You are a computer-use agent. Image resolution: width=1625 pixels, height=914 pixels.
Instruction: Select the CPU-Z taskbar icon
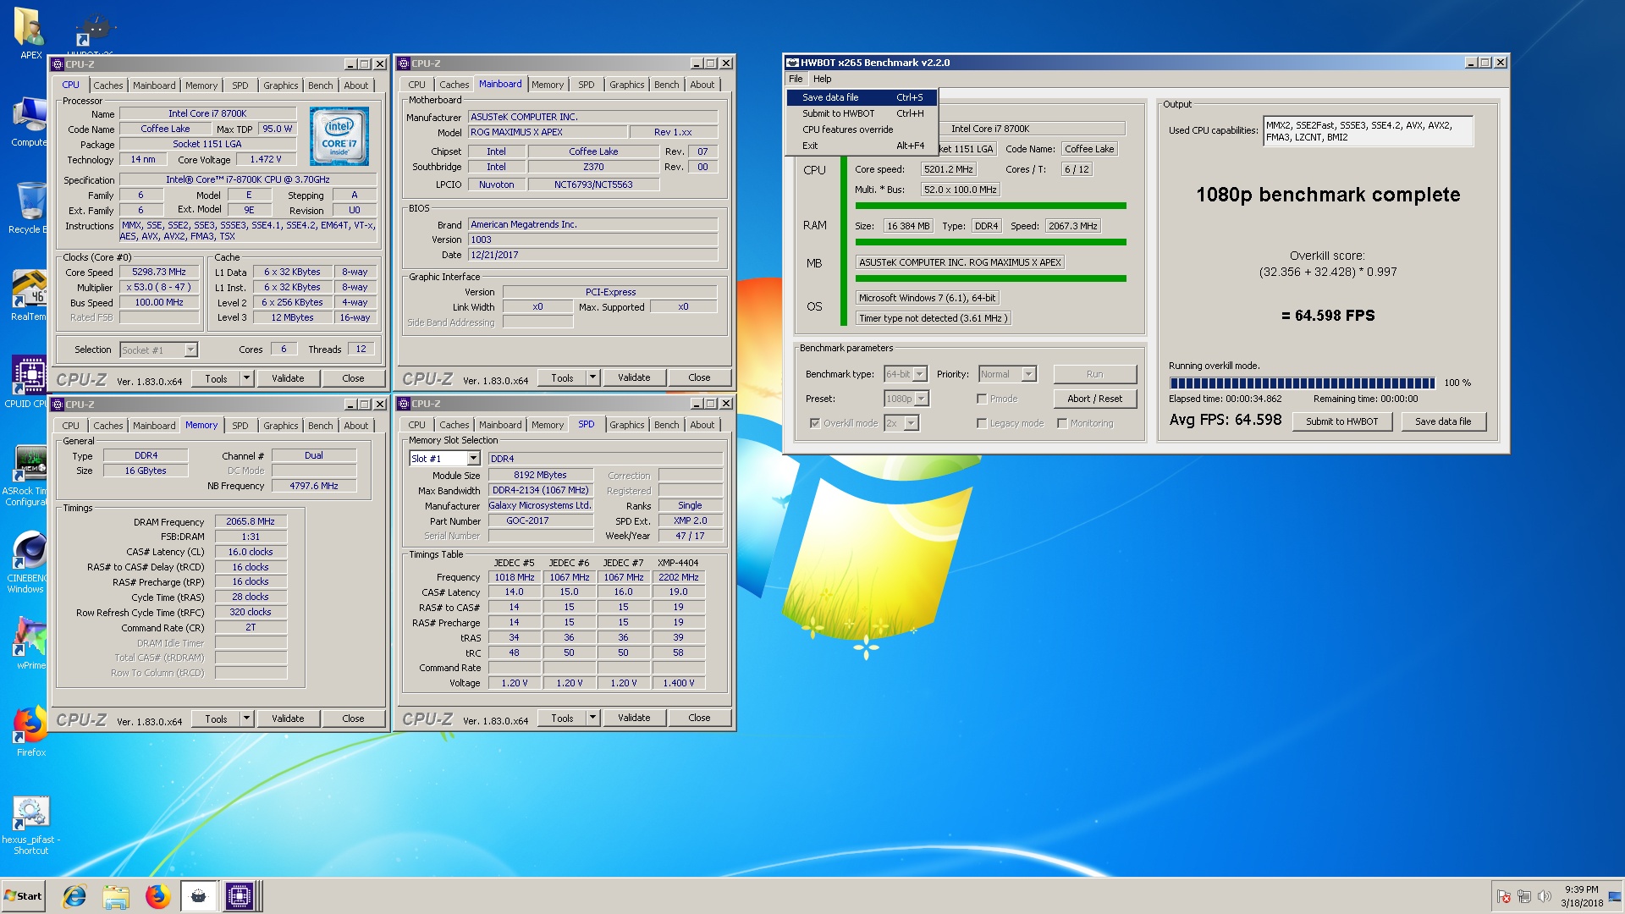pos(240,896)
